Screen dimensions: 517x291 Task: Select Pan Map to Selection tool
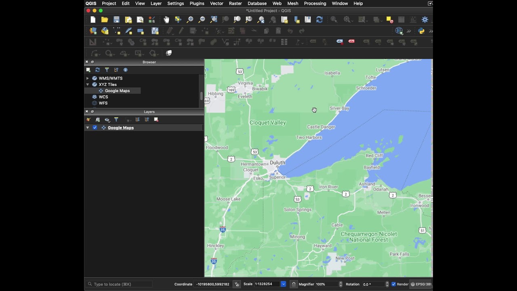178,19
